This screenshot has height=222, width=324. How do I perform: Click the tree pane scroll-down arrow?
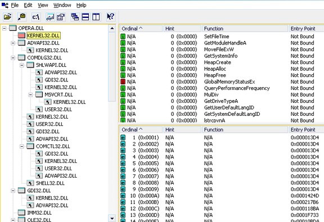click(x=112, y=218)
